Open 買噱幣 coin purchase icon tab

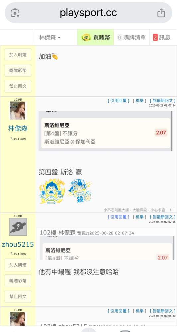click(x=96, y=38)
